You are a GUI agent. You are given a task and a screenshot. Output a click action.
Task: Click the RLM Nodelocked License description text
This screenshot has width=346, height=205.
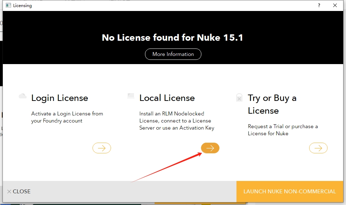click(177, 121)
